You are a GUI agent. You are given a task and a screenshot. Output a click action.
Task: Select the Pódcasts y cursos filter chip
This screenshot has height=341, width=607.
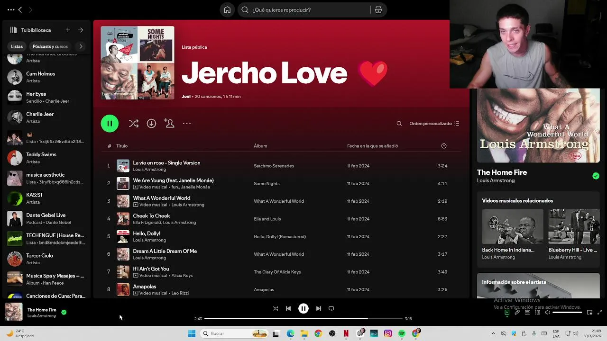[x=50, y=46]
